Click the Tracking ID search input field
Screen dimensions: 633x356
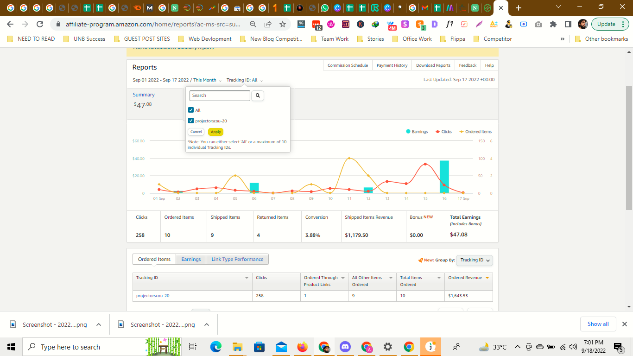tap(220, 95)
